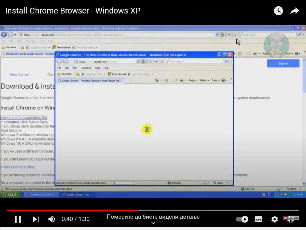Click the help question icon in front window

pyautogui.click(x=223, y=80)
